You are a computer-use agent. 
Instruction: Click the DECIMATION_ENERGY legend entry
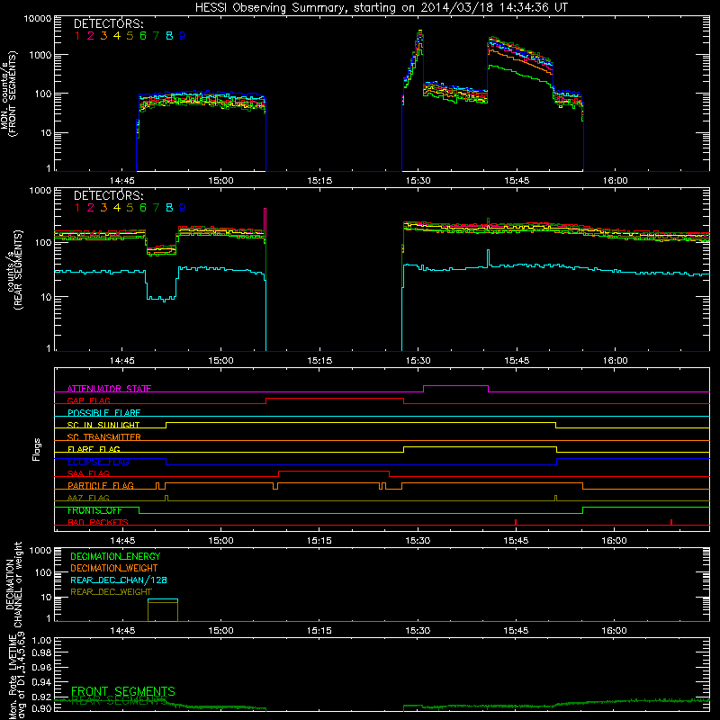pyautogui.click(x=115, y=556)
